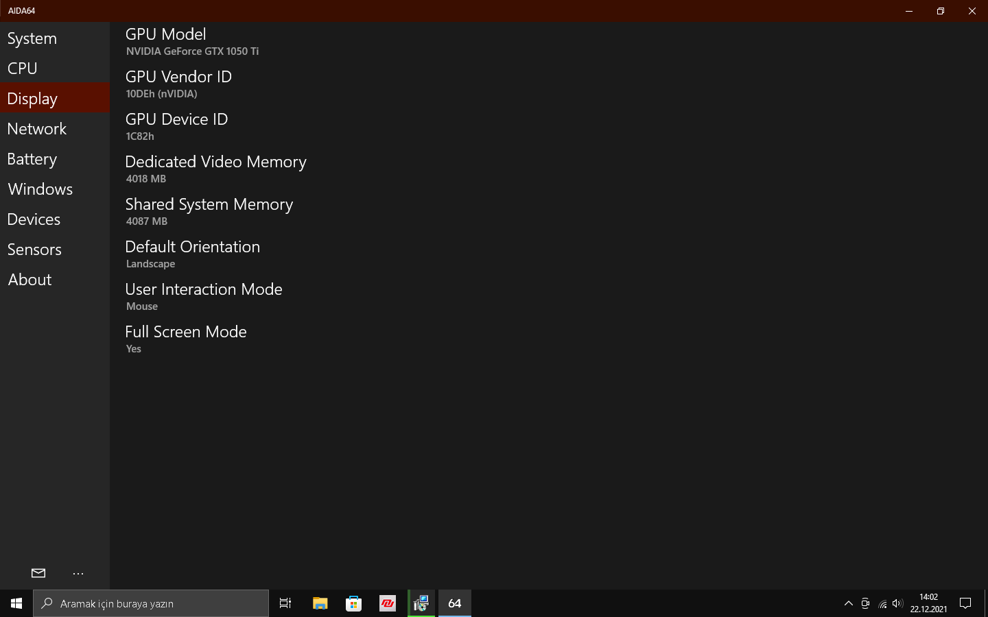Viewport: 988px width, 617px height.
Task: Click the Meet Now tray icon
Action: pyautogui.click(x=865, y=603)
